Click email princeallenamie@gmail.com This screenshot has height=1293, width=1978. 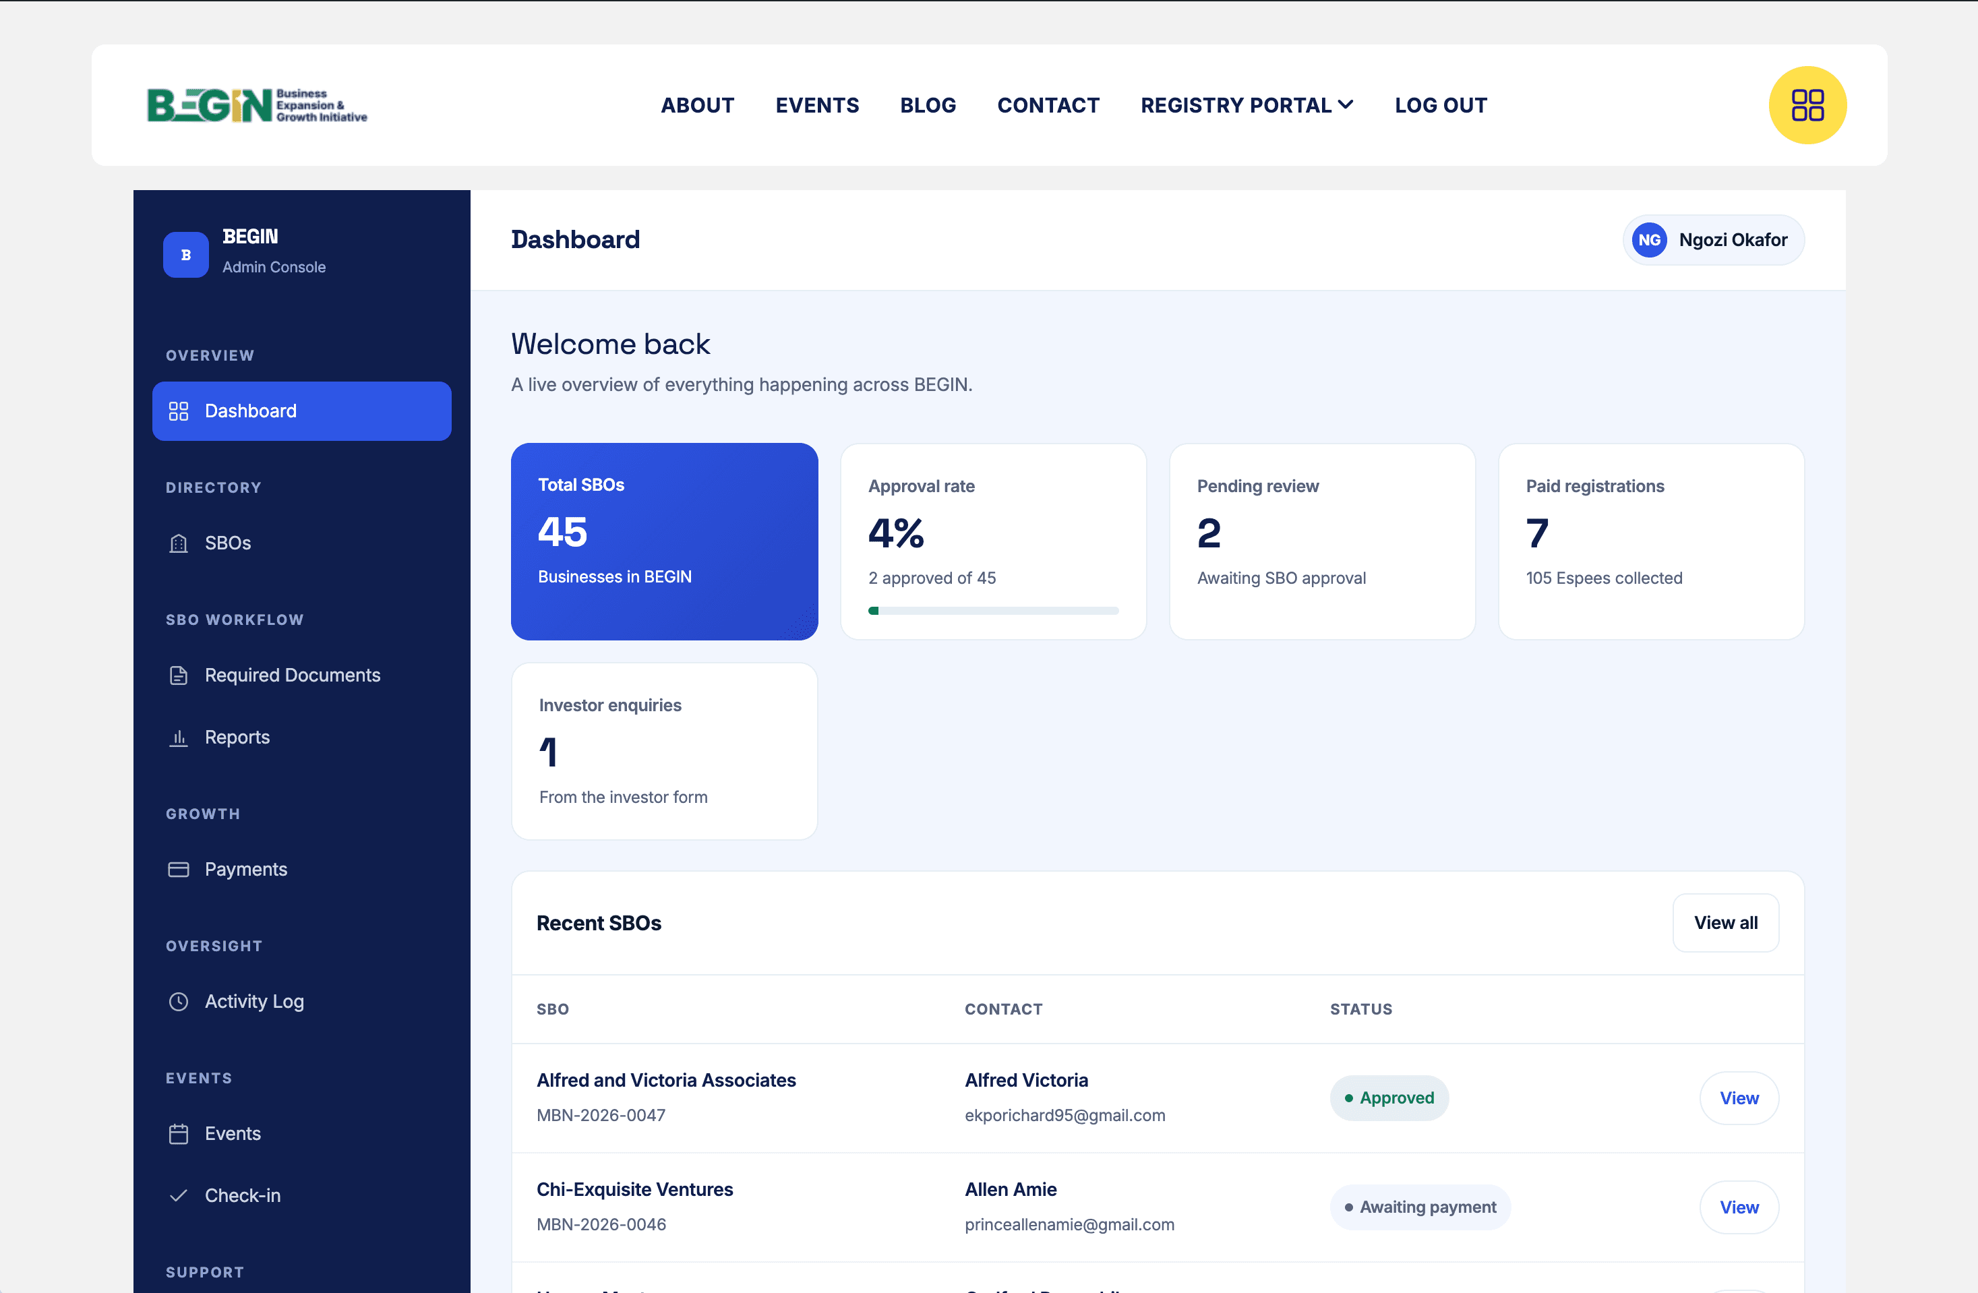1070,1224
